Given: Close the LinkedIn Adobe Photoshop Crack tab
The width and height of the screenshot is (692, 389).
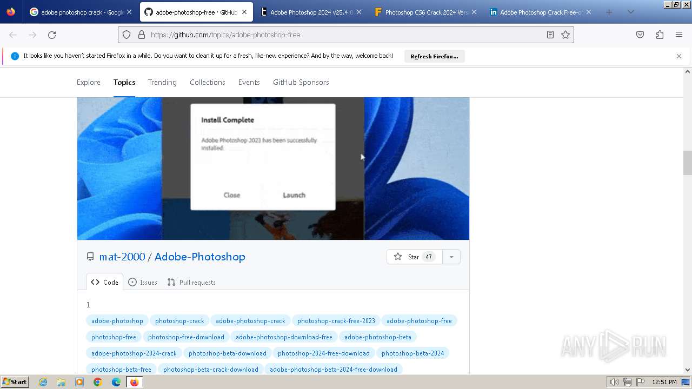Looking at the screenshot, I should [x=589, y=12].
